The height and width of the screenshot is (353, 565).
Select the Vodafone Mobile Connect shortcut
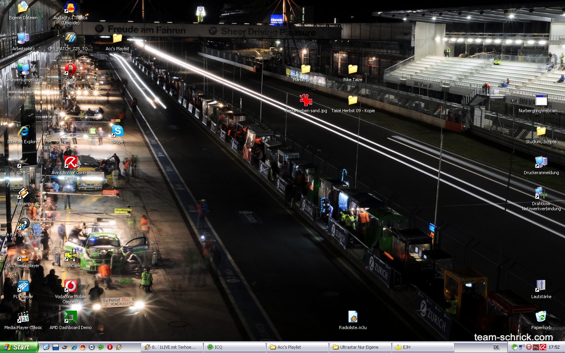coord(70,292)
